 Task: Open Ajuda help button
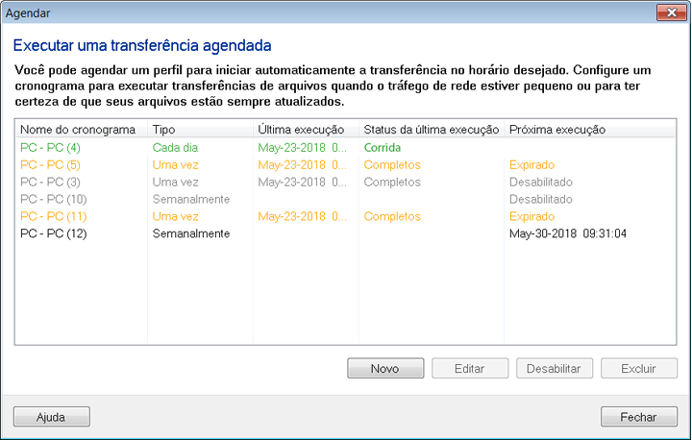pos(51,417)
